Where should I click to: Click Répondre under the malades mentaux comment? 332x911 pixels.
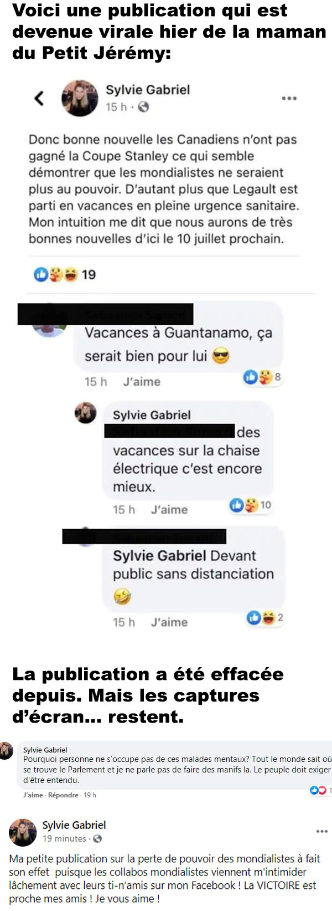(x=63, y=795)
